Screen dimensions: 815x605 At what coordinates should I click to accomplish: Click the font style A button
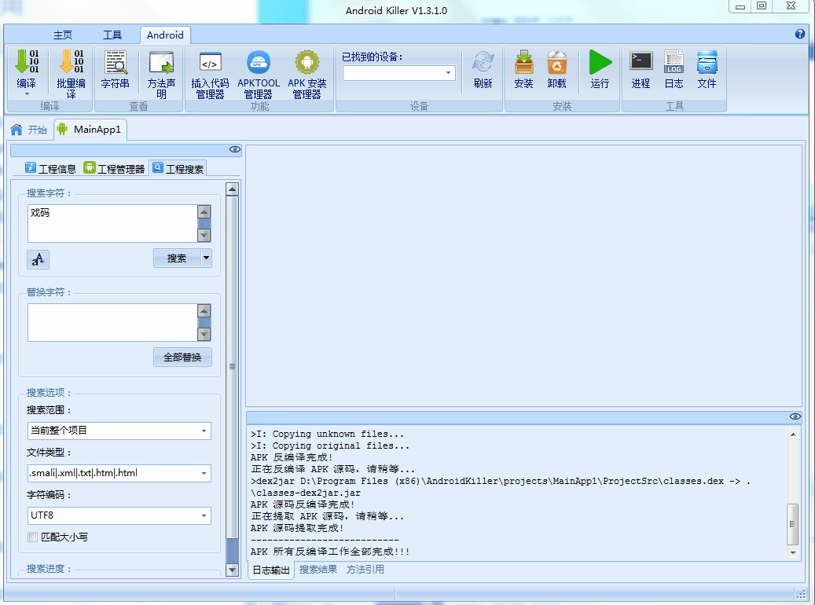38,258
